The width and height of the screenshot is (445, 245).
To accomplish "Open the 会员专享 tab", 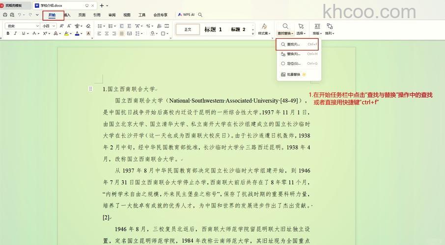I will [x=160, y=15].
